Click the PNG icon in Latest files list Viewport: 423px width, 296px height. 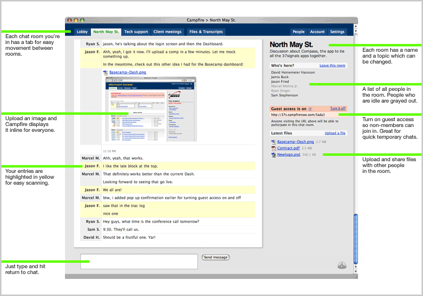(x=273, y=142)
